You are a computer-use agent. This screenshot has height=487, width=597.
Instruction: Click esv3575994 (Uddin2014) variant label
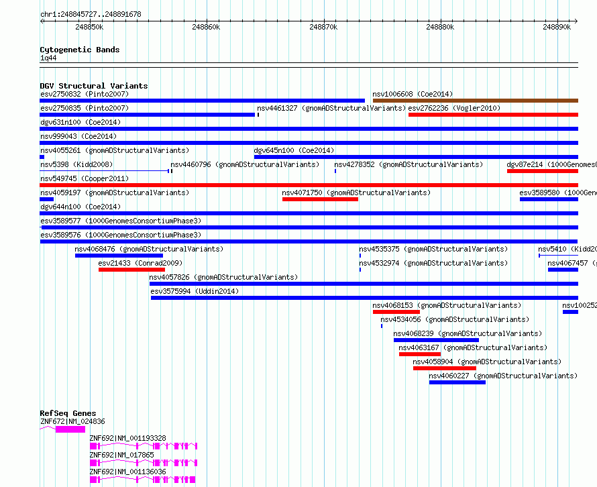(x=195, y=291)
